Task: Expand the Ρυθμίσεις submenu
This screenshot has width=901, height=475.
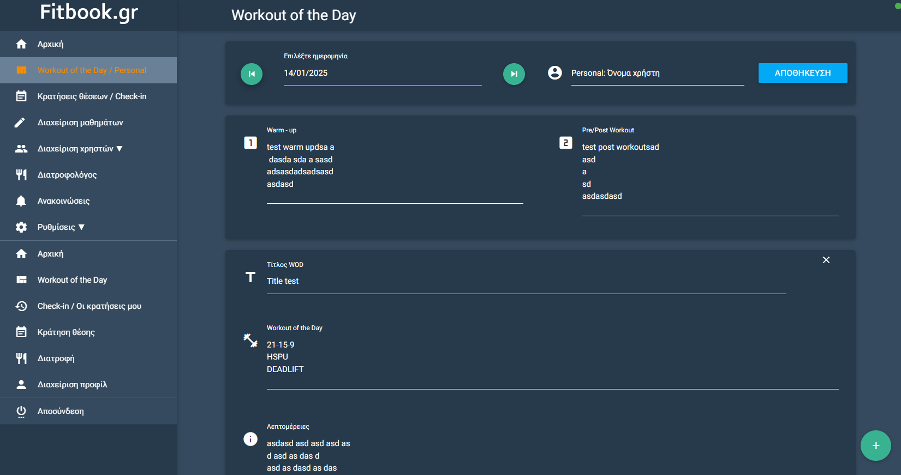Action: point(61,227)
